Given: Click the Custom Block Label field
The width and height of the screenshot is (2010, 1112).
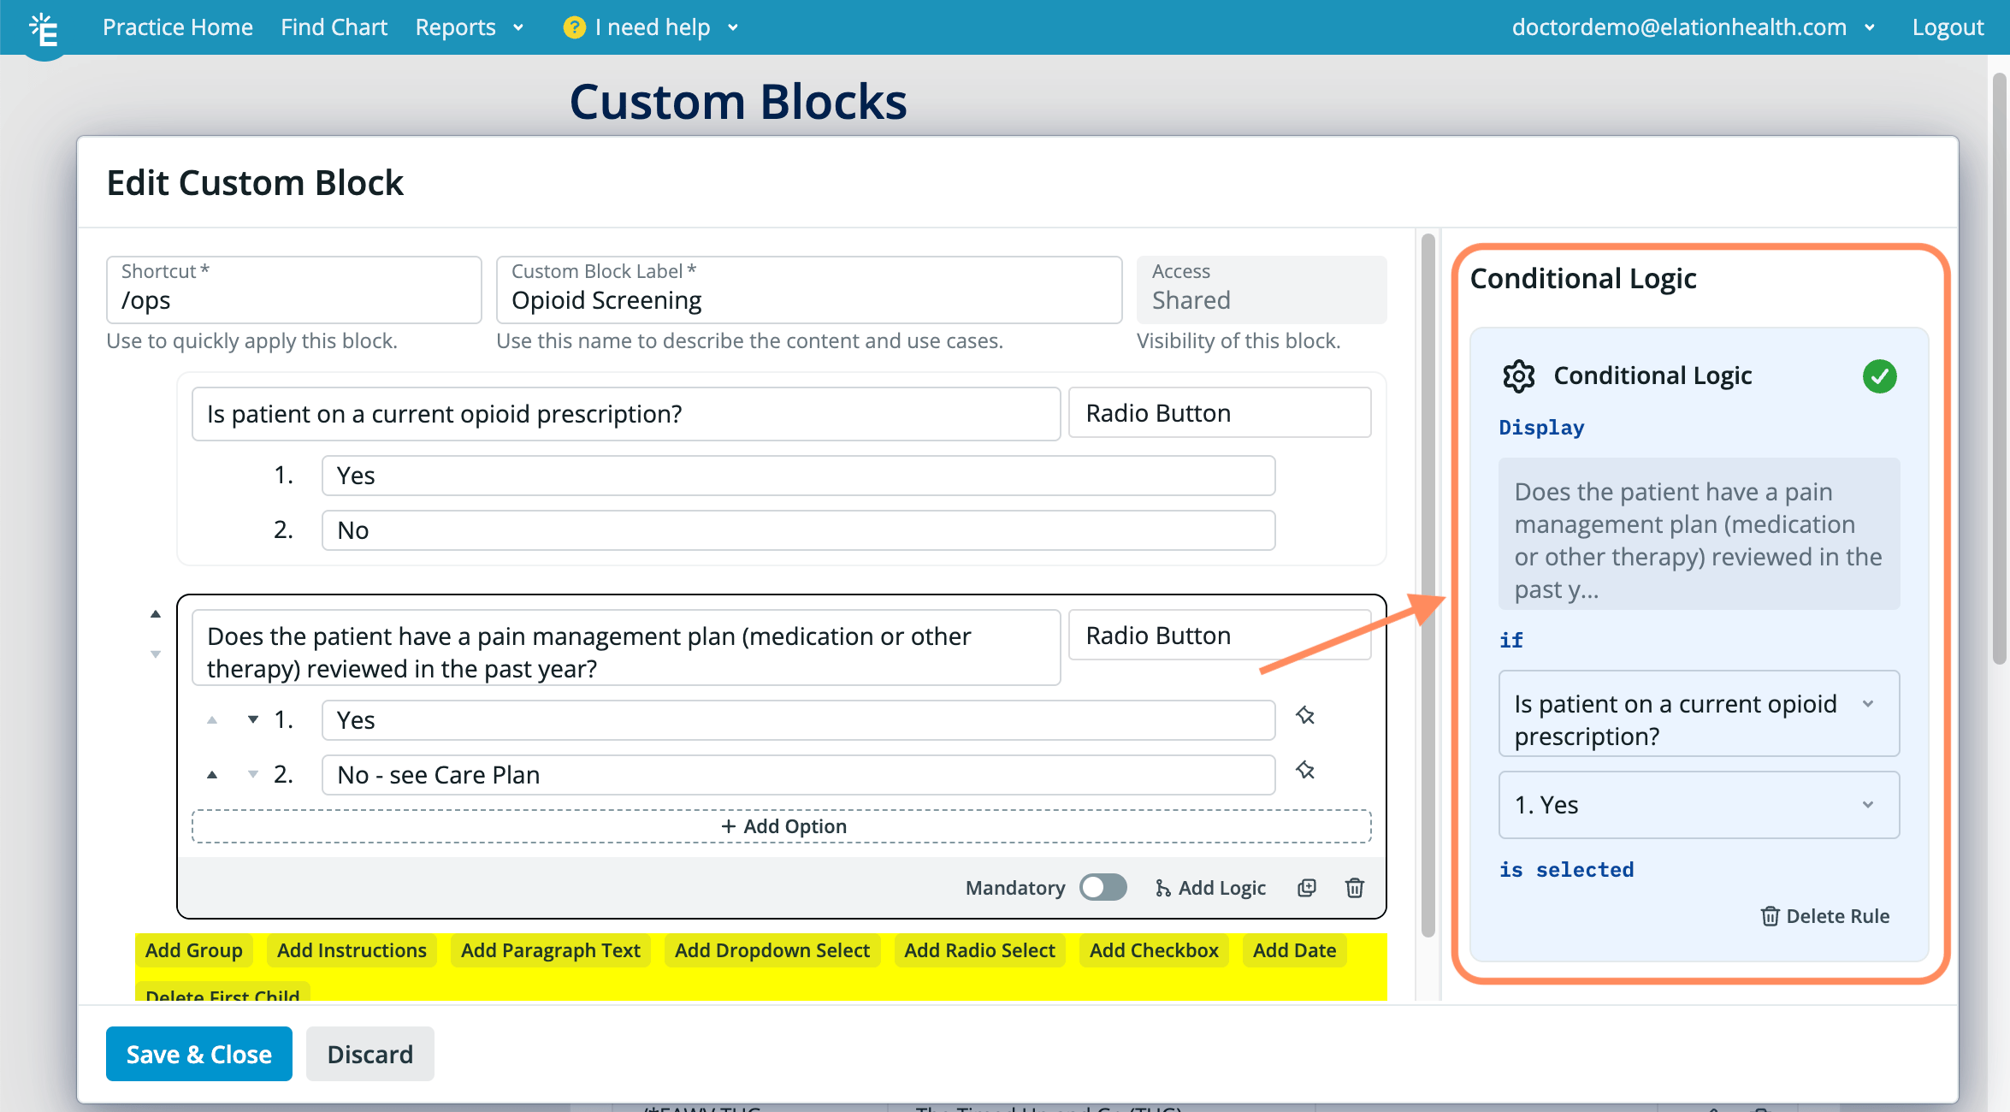Looking at the screenshot, I should (808, 290).
